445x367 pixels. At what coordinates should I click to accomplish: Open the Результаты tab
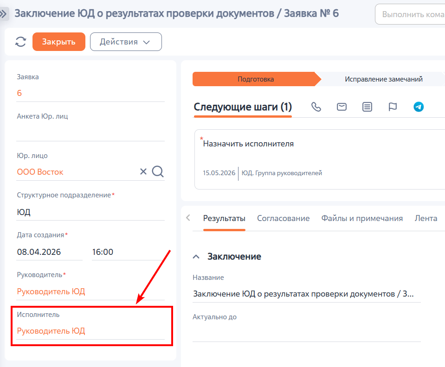pos(224,219)
